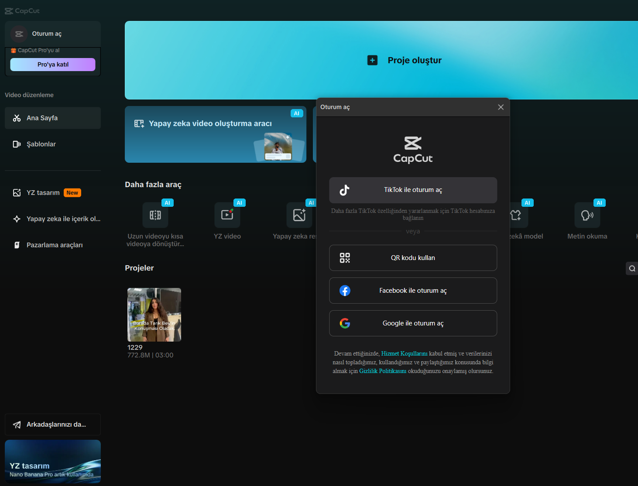Image resolution: width=638 pixels, height=486 pixels.
Task: Click the Şablonlar template icon in sidebar
Action: (17, 144)
